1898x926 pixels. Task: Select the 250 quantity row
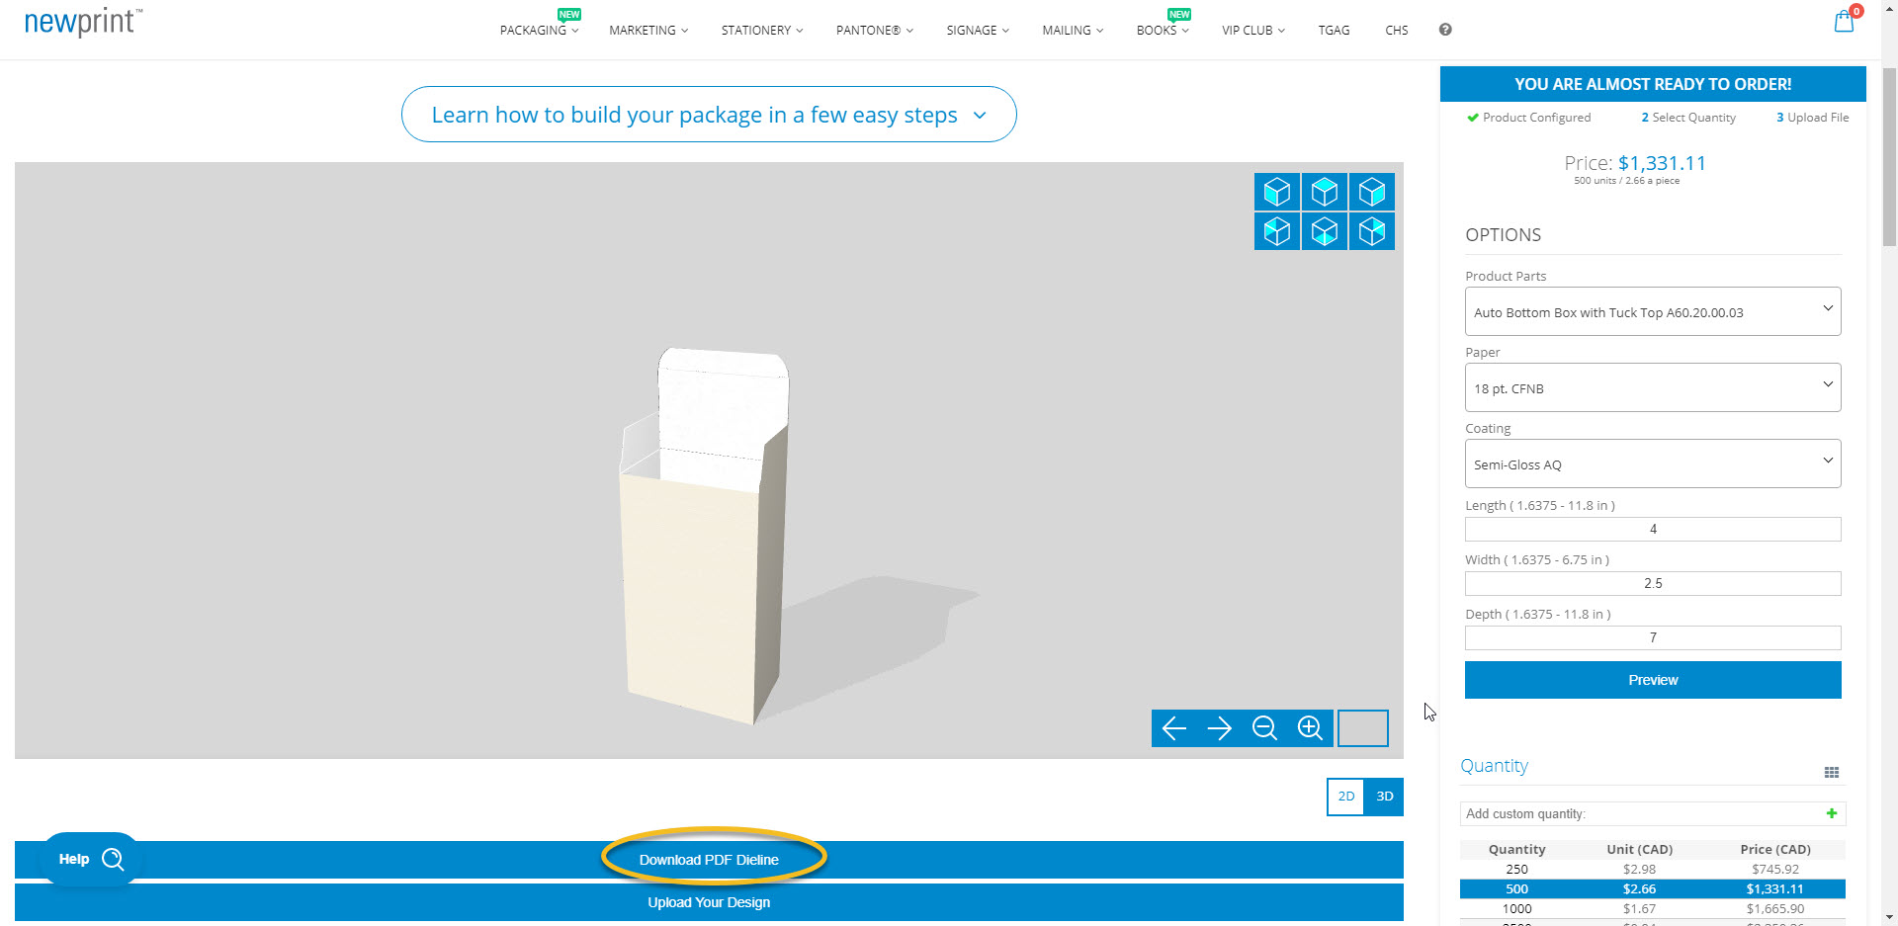[x=1653, y=870]
